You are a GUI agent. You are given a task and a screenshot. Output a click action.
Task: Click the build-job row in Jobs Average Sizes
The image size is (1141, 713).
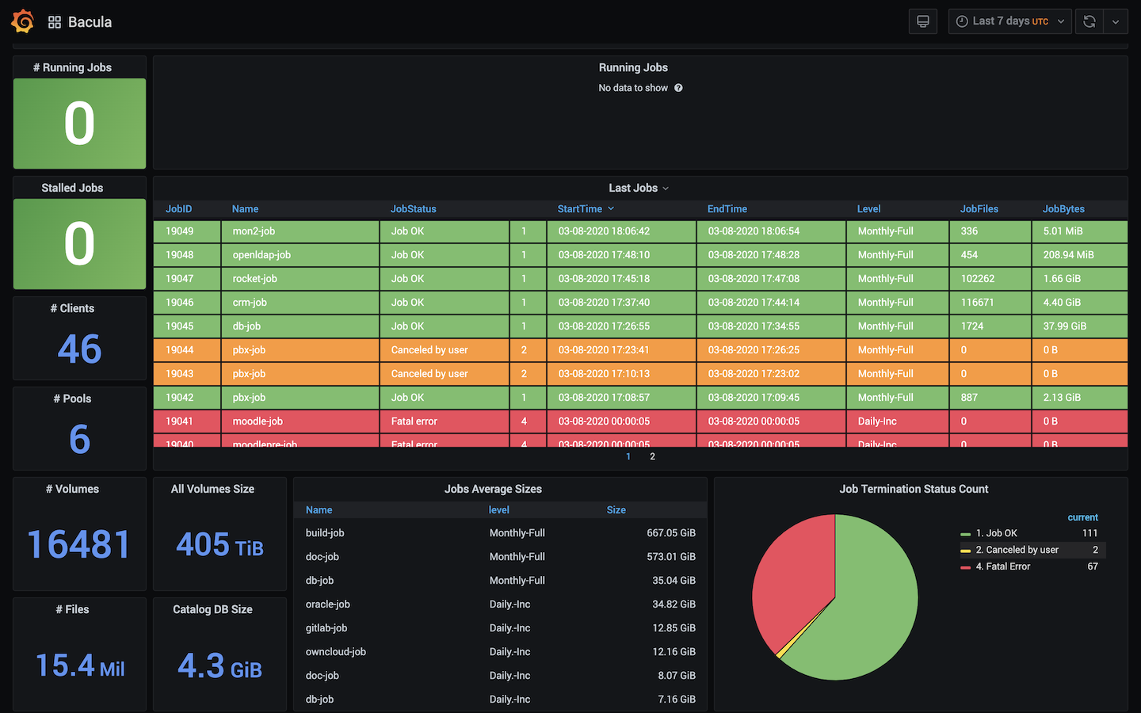(500, 533)
